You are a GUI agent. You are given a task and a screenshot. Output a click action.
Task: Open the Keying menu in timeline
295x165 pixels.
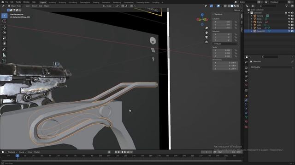(22, 152)
